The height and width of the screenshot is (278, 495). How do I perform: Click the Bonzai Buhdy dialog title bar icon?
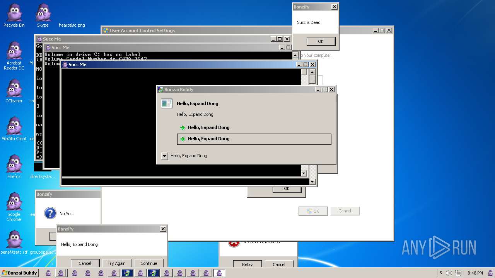click(x=160, y=90)
